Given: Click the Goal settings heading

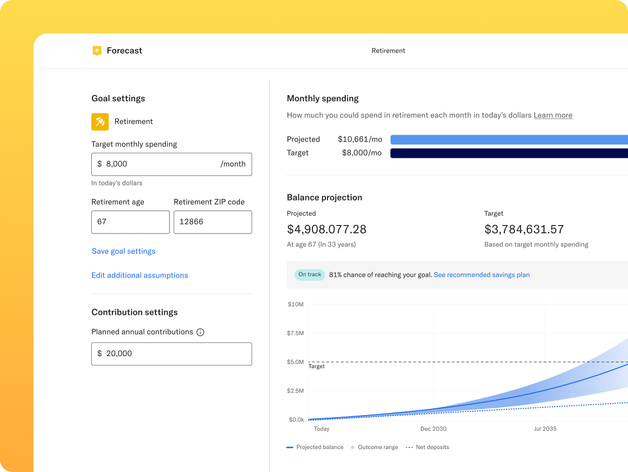Looking at the screenshot, I should 118,99.
